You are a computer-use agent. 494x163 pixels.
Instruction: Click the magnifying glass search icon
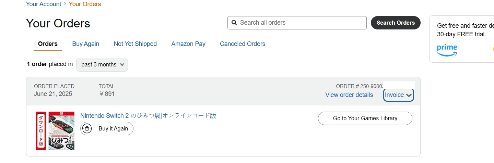(234, 23)
